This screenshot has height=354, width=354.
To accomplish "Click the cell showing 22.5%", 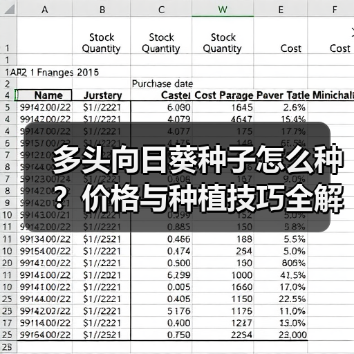I will point(281,299).
